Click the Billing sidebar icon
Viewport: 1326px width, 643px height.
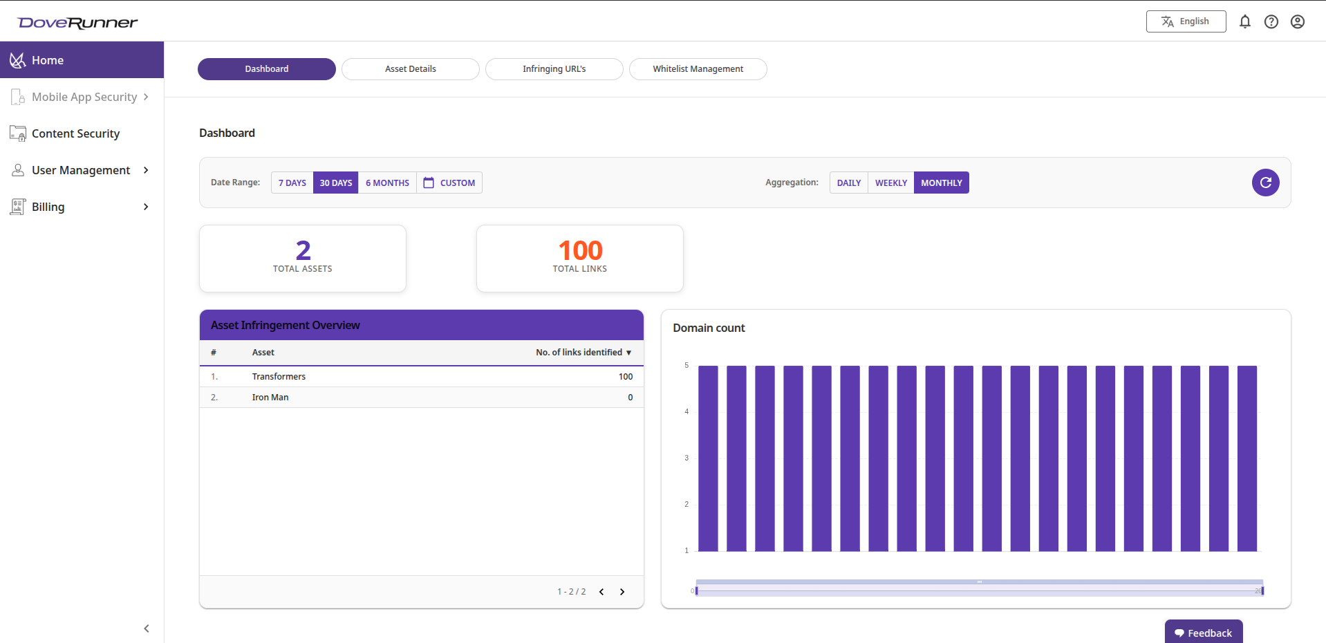tap(17, 206)
